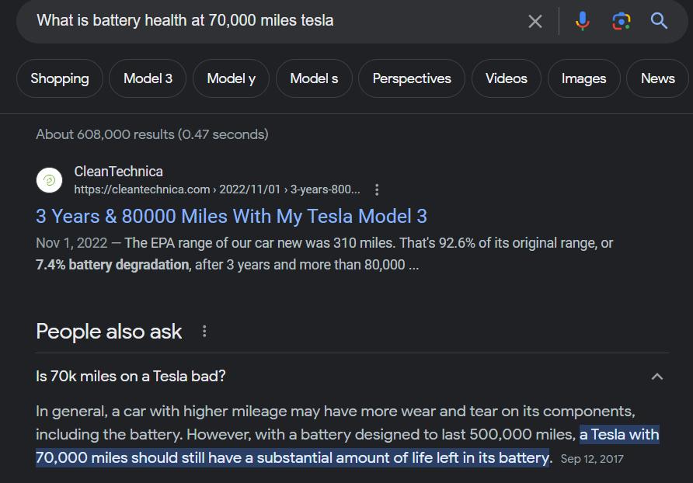Focus the search box with Tesla query
The image size is (693, 483).
274,21
